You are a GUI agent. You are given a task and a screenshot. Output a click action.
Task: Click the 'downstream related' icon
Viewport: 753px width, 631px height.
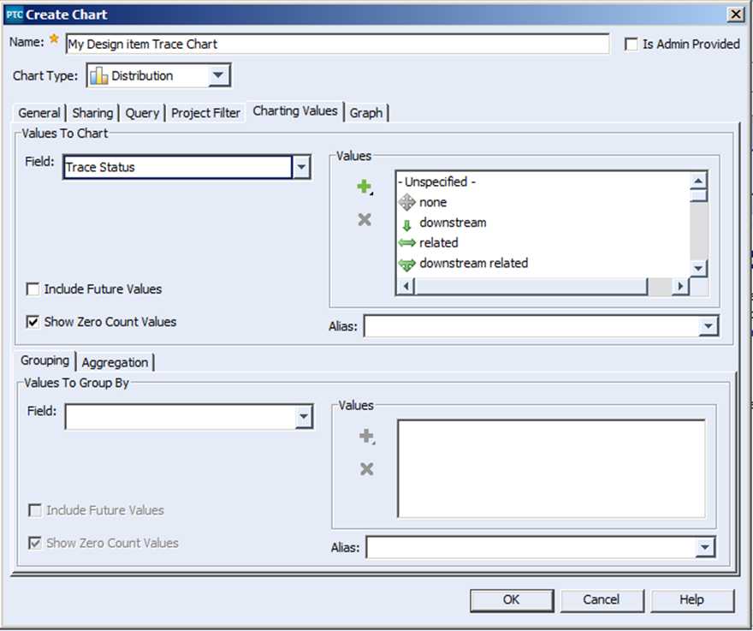pyautogui.click(x=406, y=264)
